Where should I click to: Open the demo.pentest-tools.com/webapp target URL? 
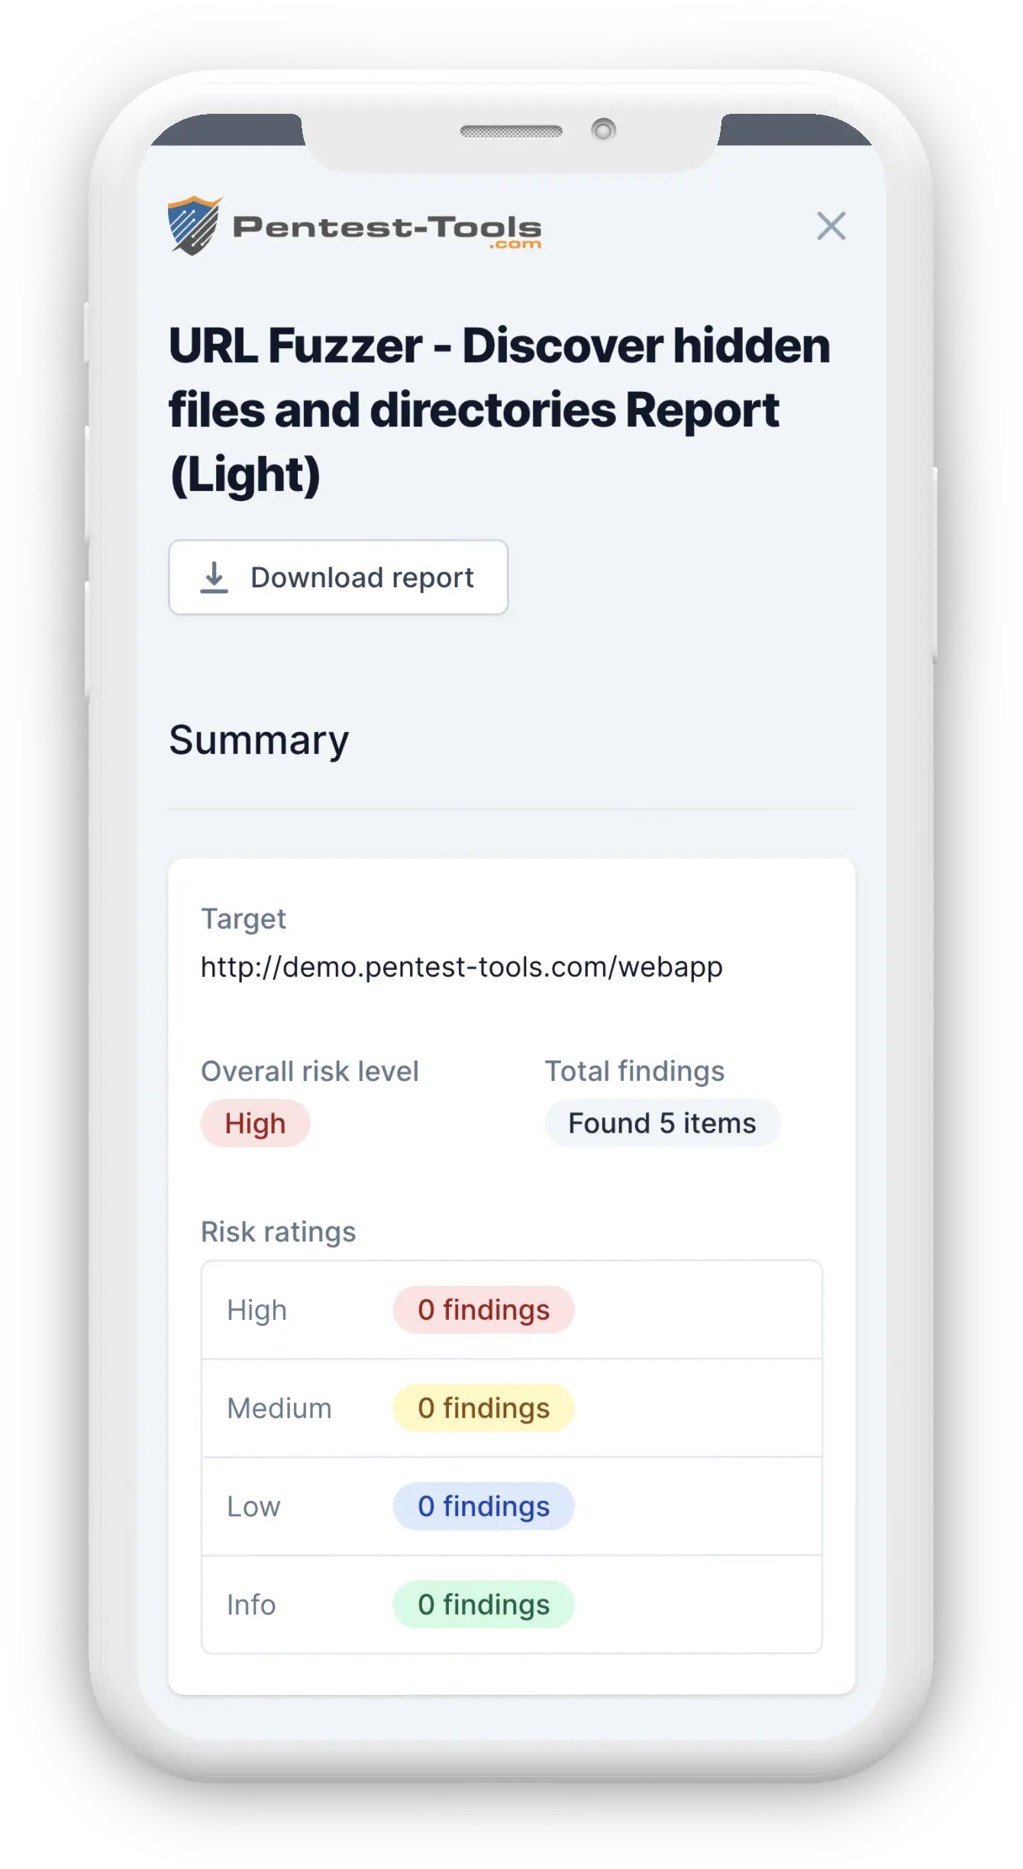point(461,967)
